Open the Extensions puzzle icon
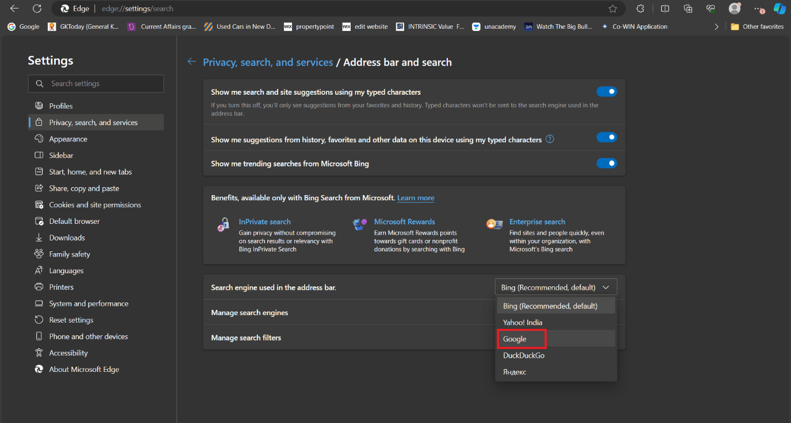The height and width of the screenshot is (423, 791). [640, 9]
